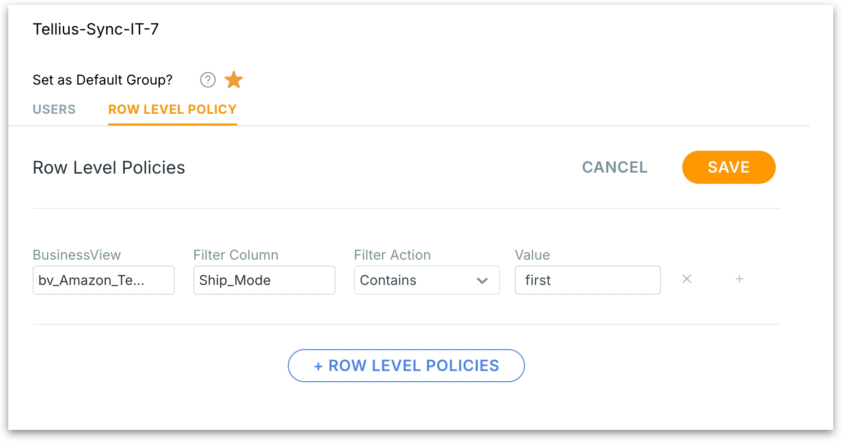Click the help question mark icon

pos(208,80)
